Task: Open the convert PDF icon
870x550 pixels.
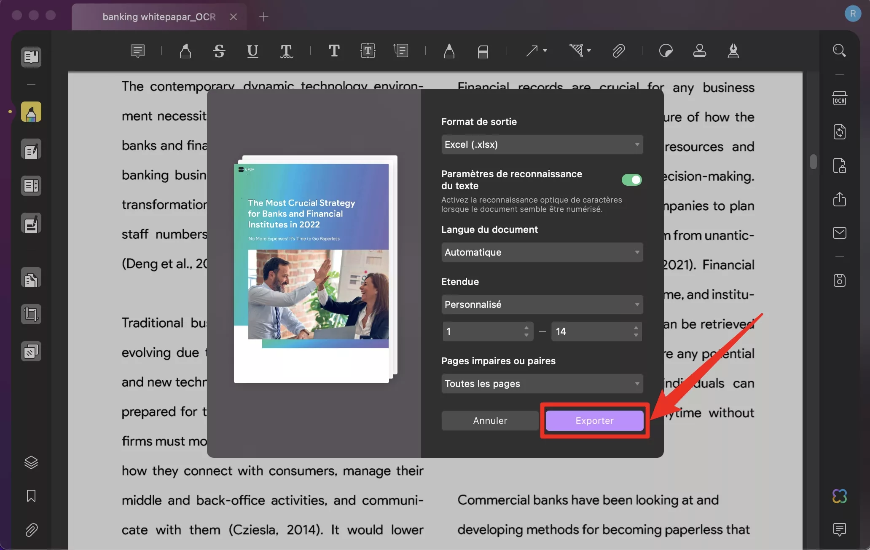Action: tap(839, 132)
